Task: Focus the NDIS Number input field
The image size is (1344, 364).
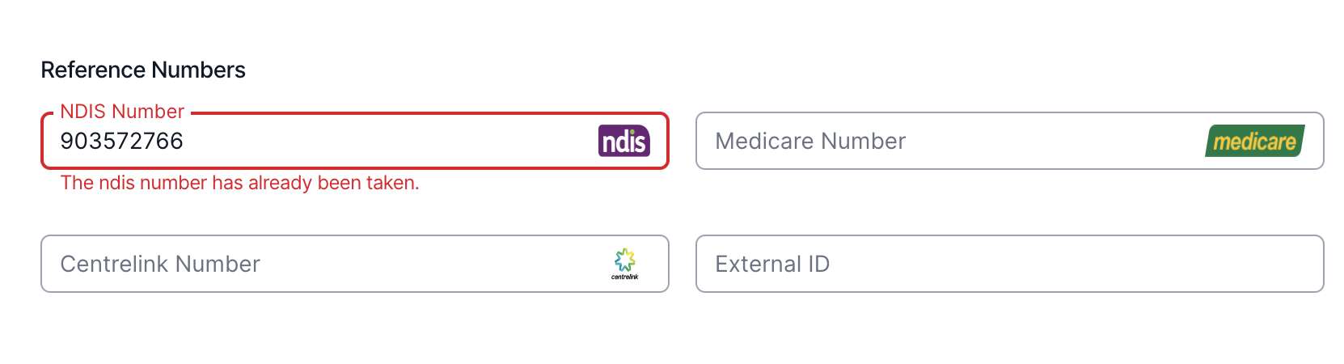Action: [355, 141]
